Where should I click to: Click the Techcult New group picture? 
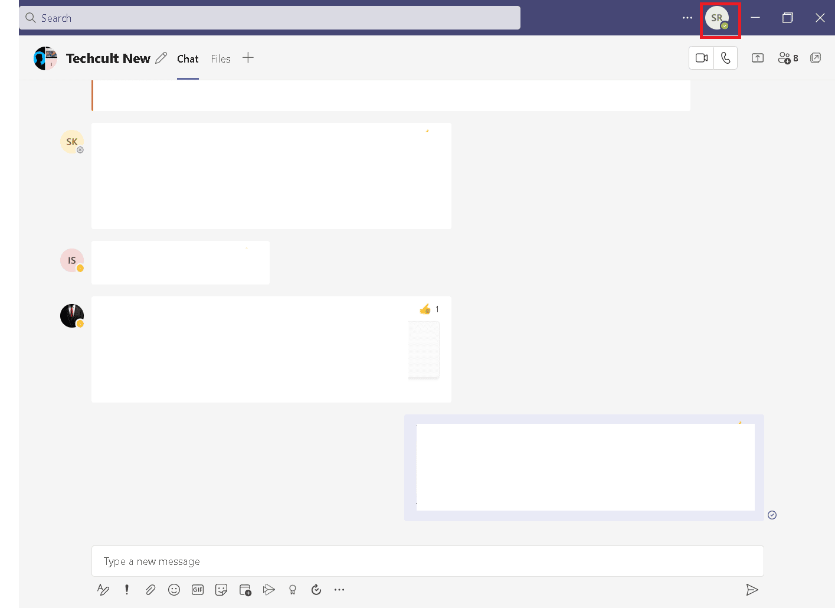click(45, 58)
